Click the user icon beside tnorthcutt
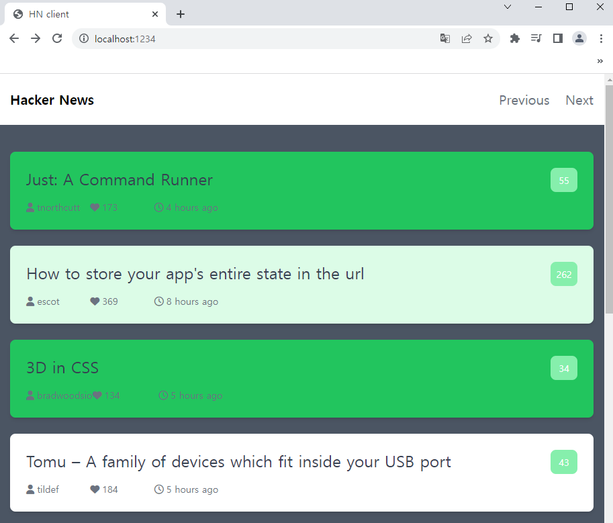The height and width of the screenshot is (523, 613). point(30,207)
